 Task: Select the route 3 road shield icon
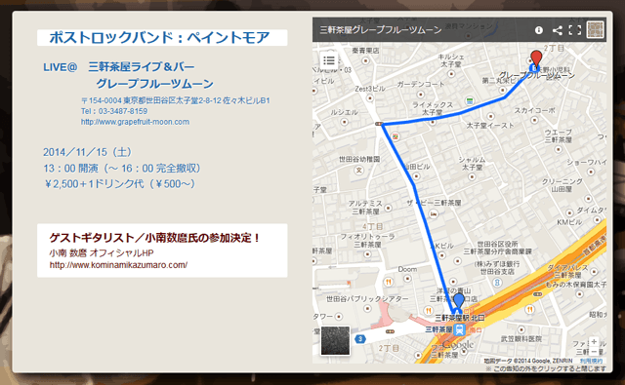[x=360, y=339]
